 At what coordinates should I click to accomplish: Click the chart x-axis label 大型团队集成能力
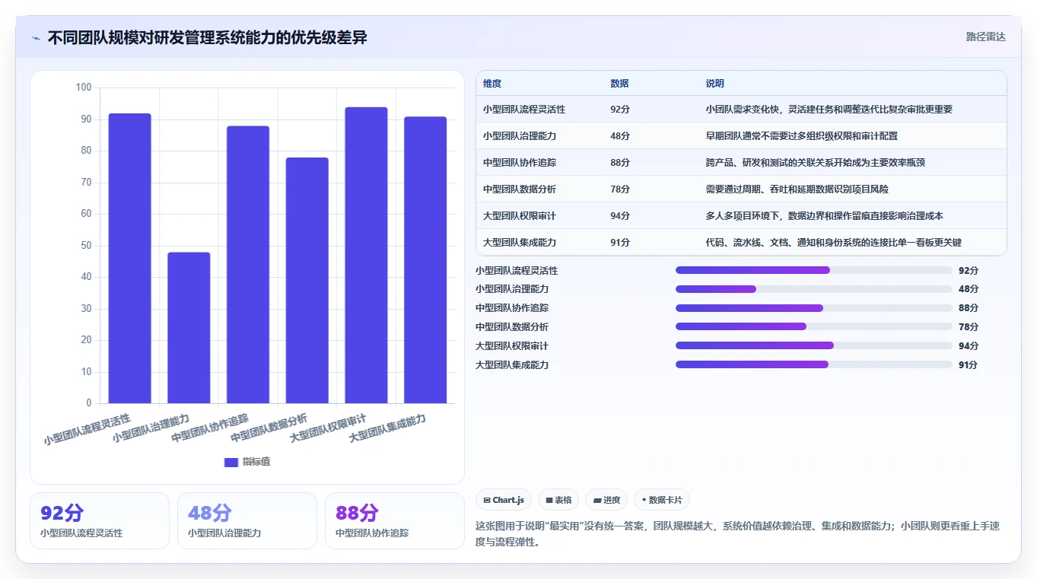387,428
